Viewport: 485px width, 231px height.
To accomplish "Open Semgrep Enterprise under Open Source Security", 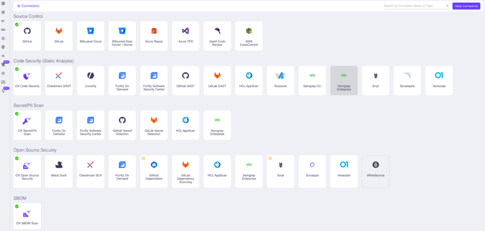I will point(249,171).
